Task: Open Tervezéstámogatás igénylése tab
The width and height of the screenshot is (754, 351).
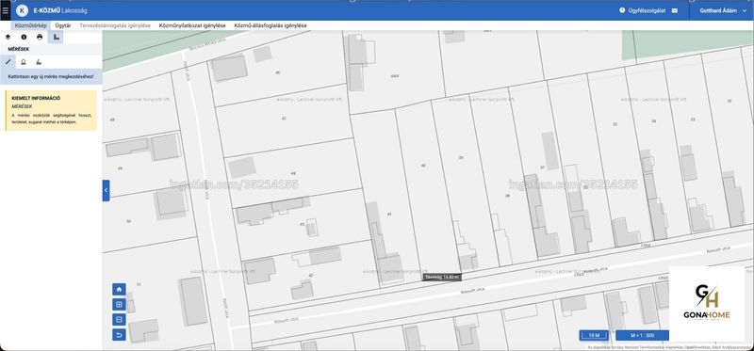Action: point(115,25)
